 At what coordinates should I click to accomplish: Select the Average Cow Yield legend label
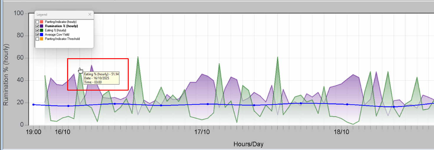pyautogui.click(x=57, y=35)
